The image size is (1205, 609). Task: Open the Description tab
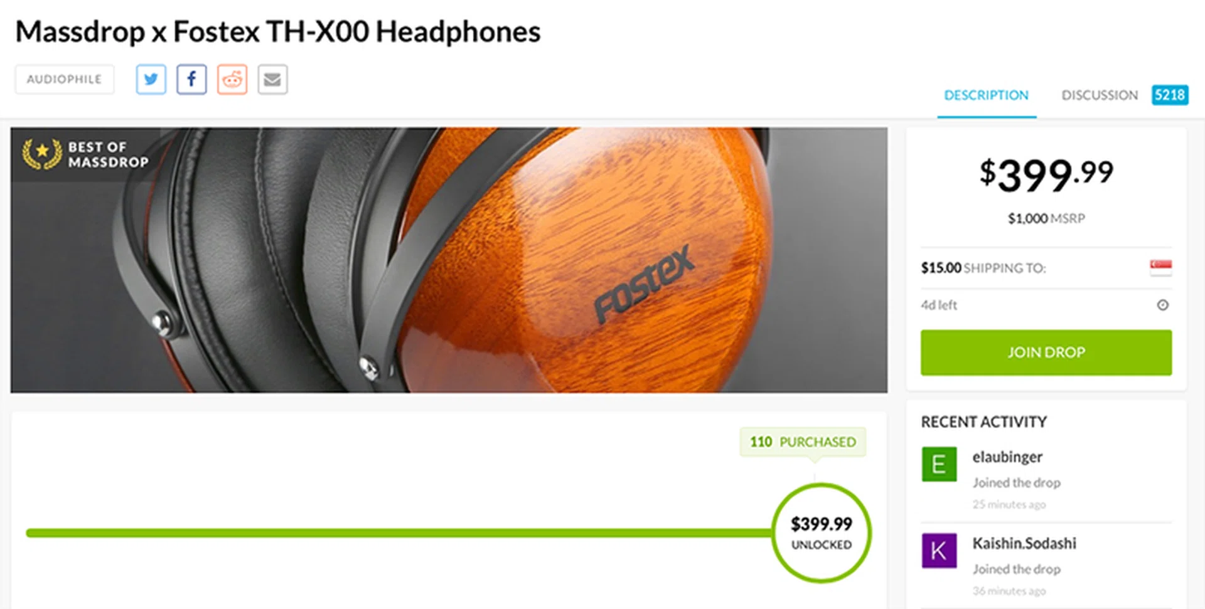[986, 95]
